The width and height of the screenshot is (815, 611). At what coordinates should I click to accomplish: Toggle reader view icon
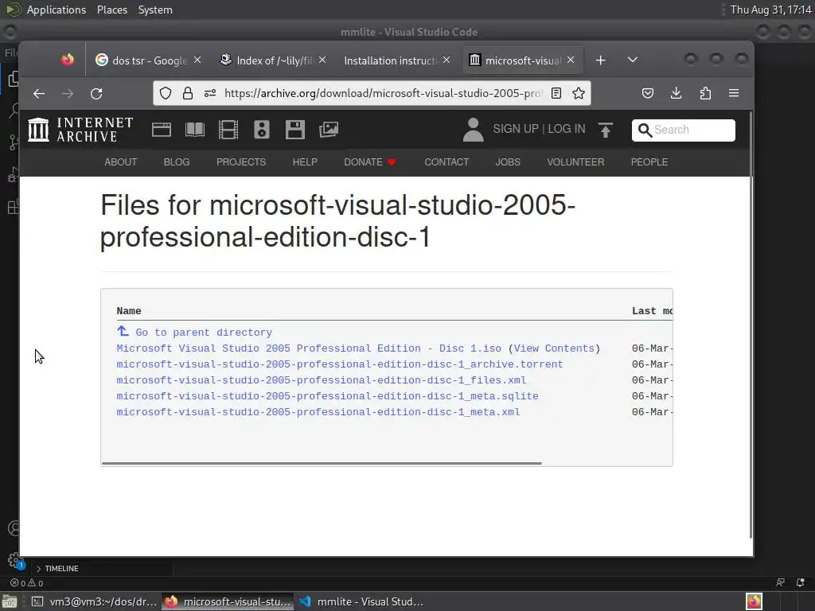[x=556, y=93]
